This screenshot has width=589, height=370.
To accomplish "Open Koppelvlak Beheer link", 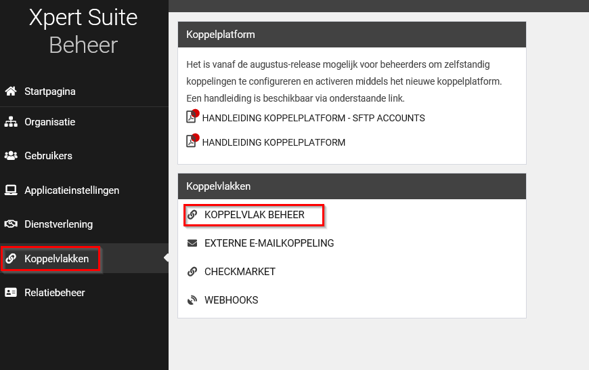I will click(x=254, y=215).
